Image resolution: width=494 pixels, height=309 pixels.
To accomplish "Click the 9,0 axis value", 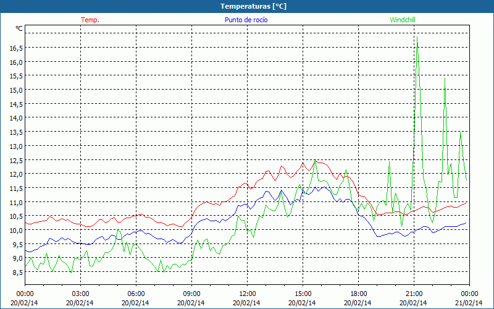I will click(17, 258).
